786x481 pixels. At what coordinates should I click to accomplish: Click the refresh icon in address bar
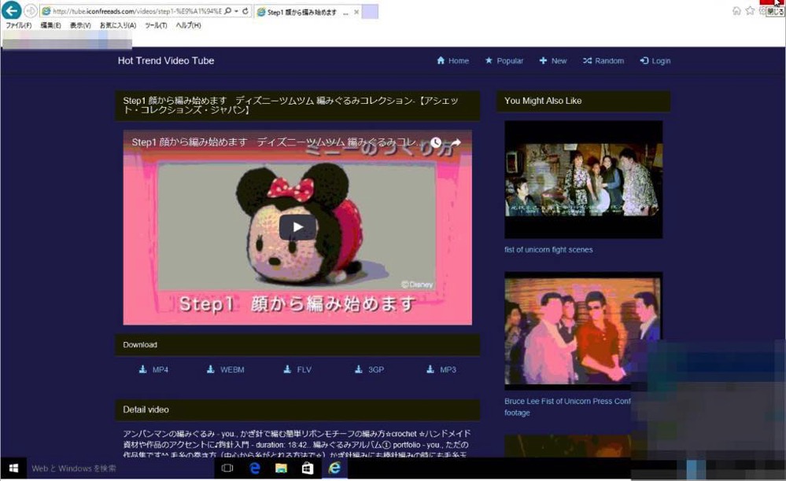coord(246,12)
